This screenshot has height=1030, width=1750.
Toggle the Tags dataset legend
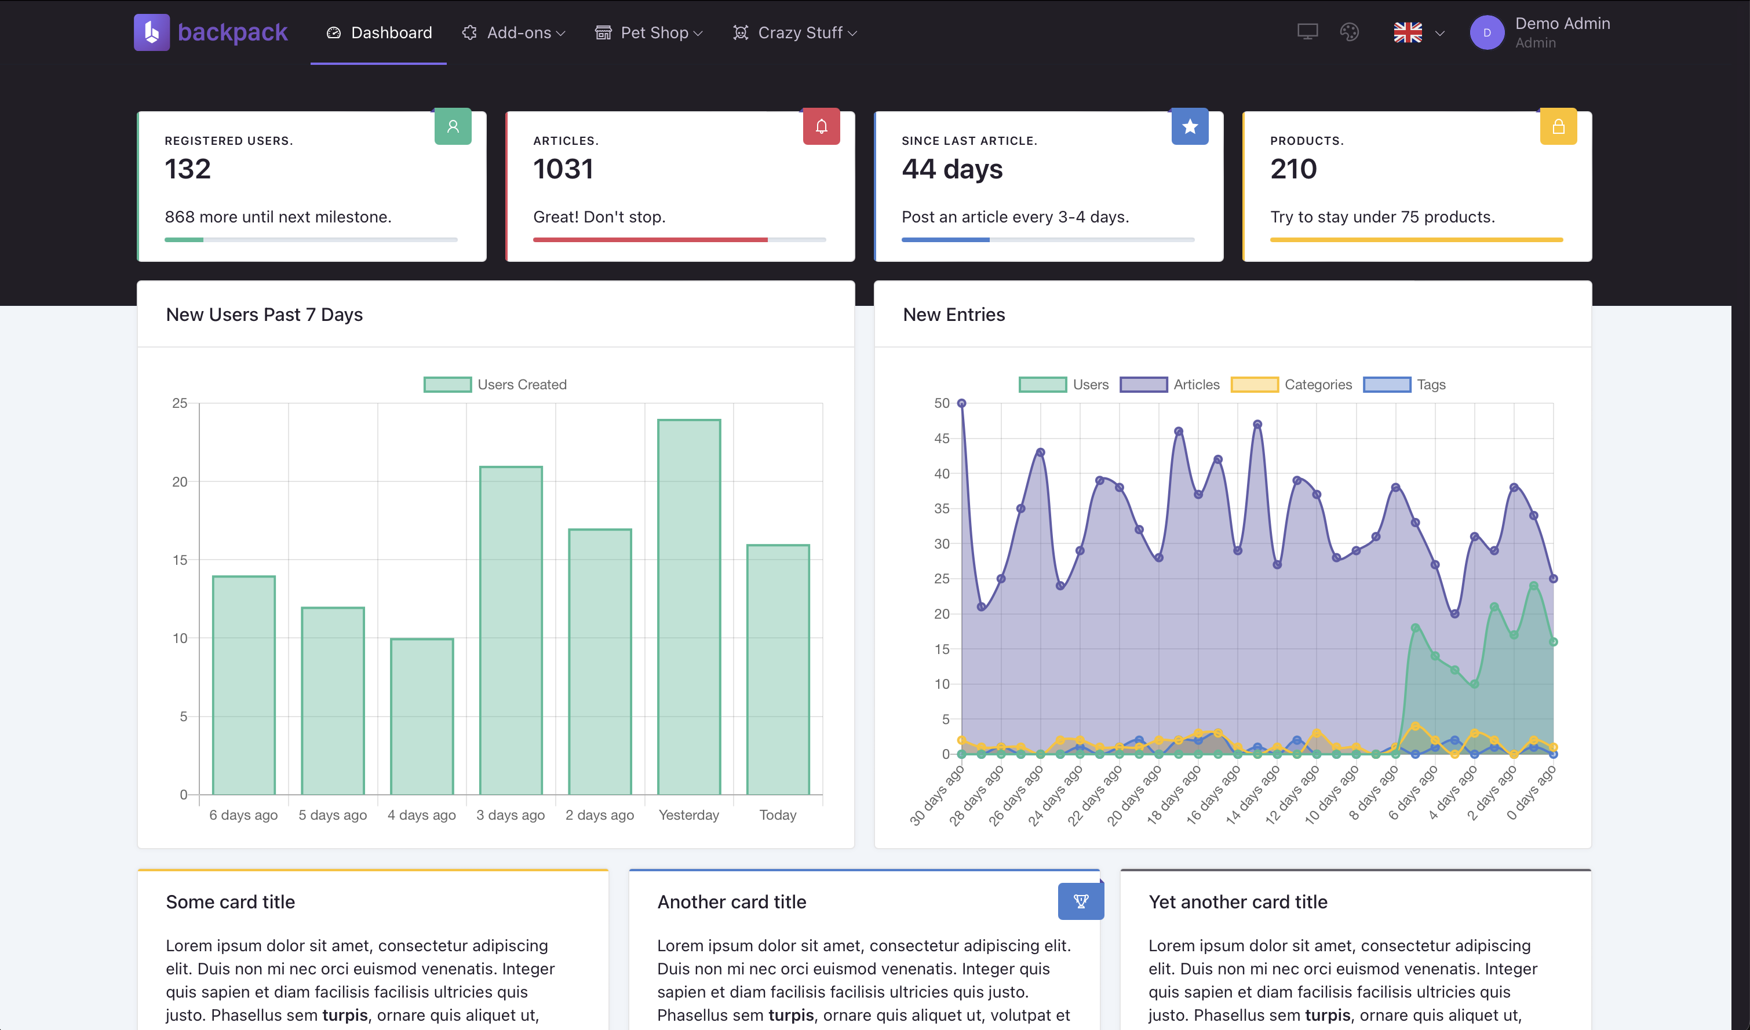(x=1404, y=385)
